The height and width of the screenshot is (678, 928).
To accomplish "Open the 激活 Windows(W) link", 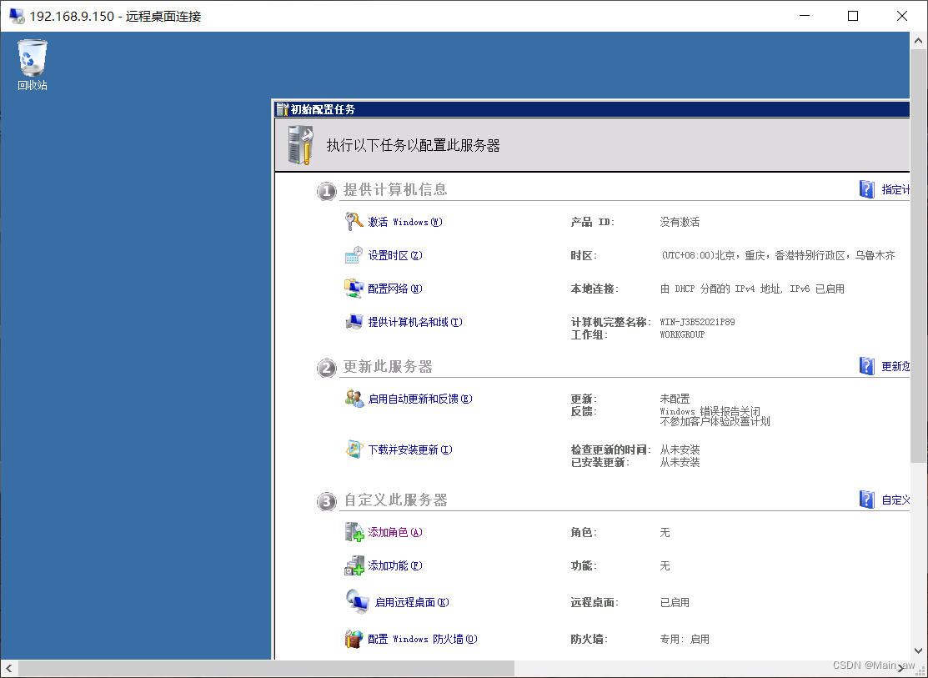I will 405,222.
